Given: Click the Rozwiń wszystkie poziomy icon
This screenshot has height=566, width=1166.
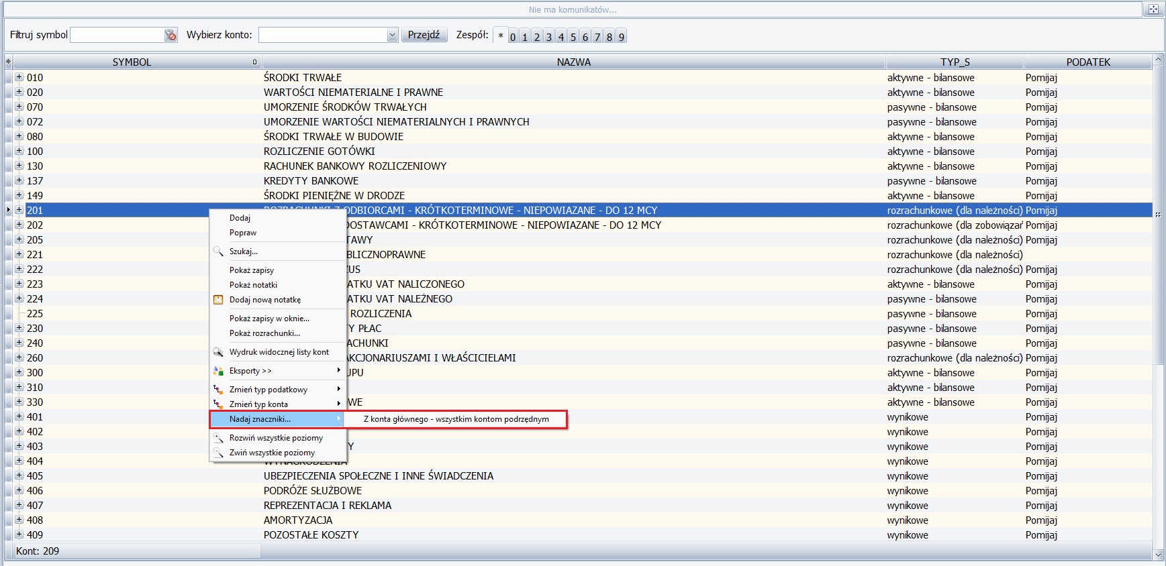Looking at the screenshot, I should (218, 438).
